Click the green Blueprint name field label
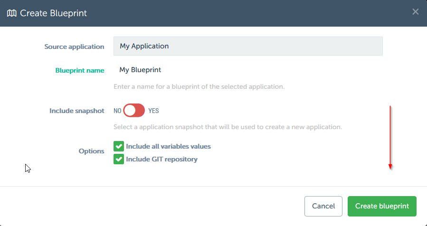Screen dimensions: 427x226 coord(79,70)
